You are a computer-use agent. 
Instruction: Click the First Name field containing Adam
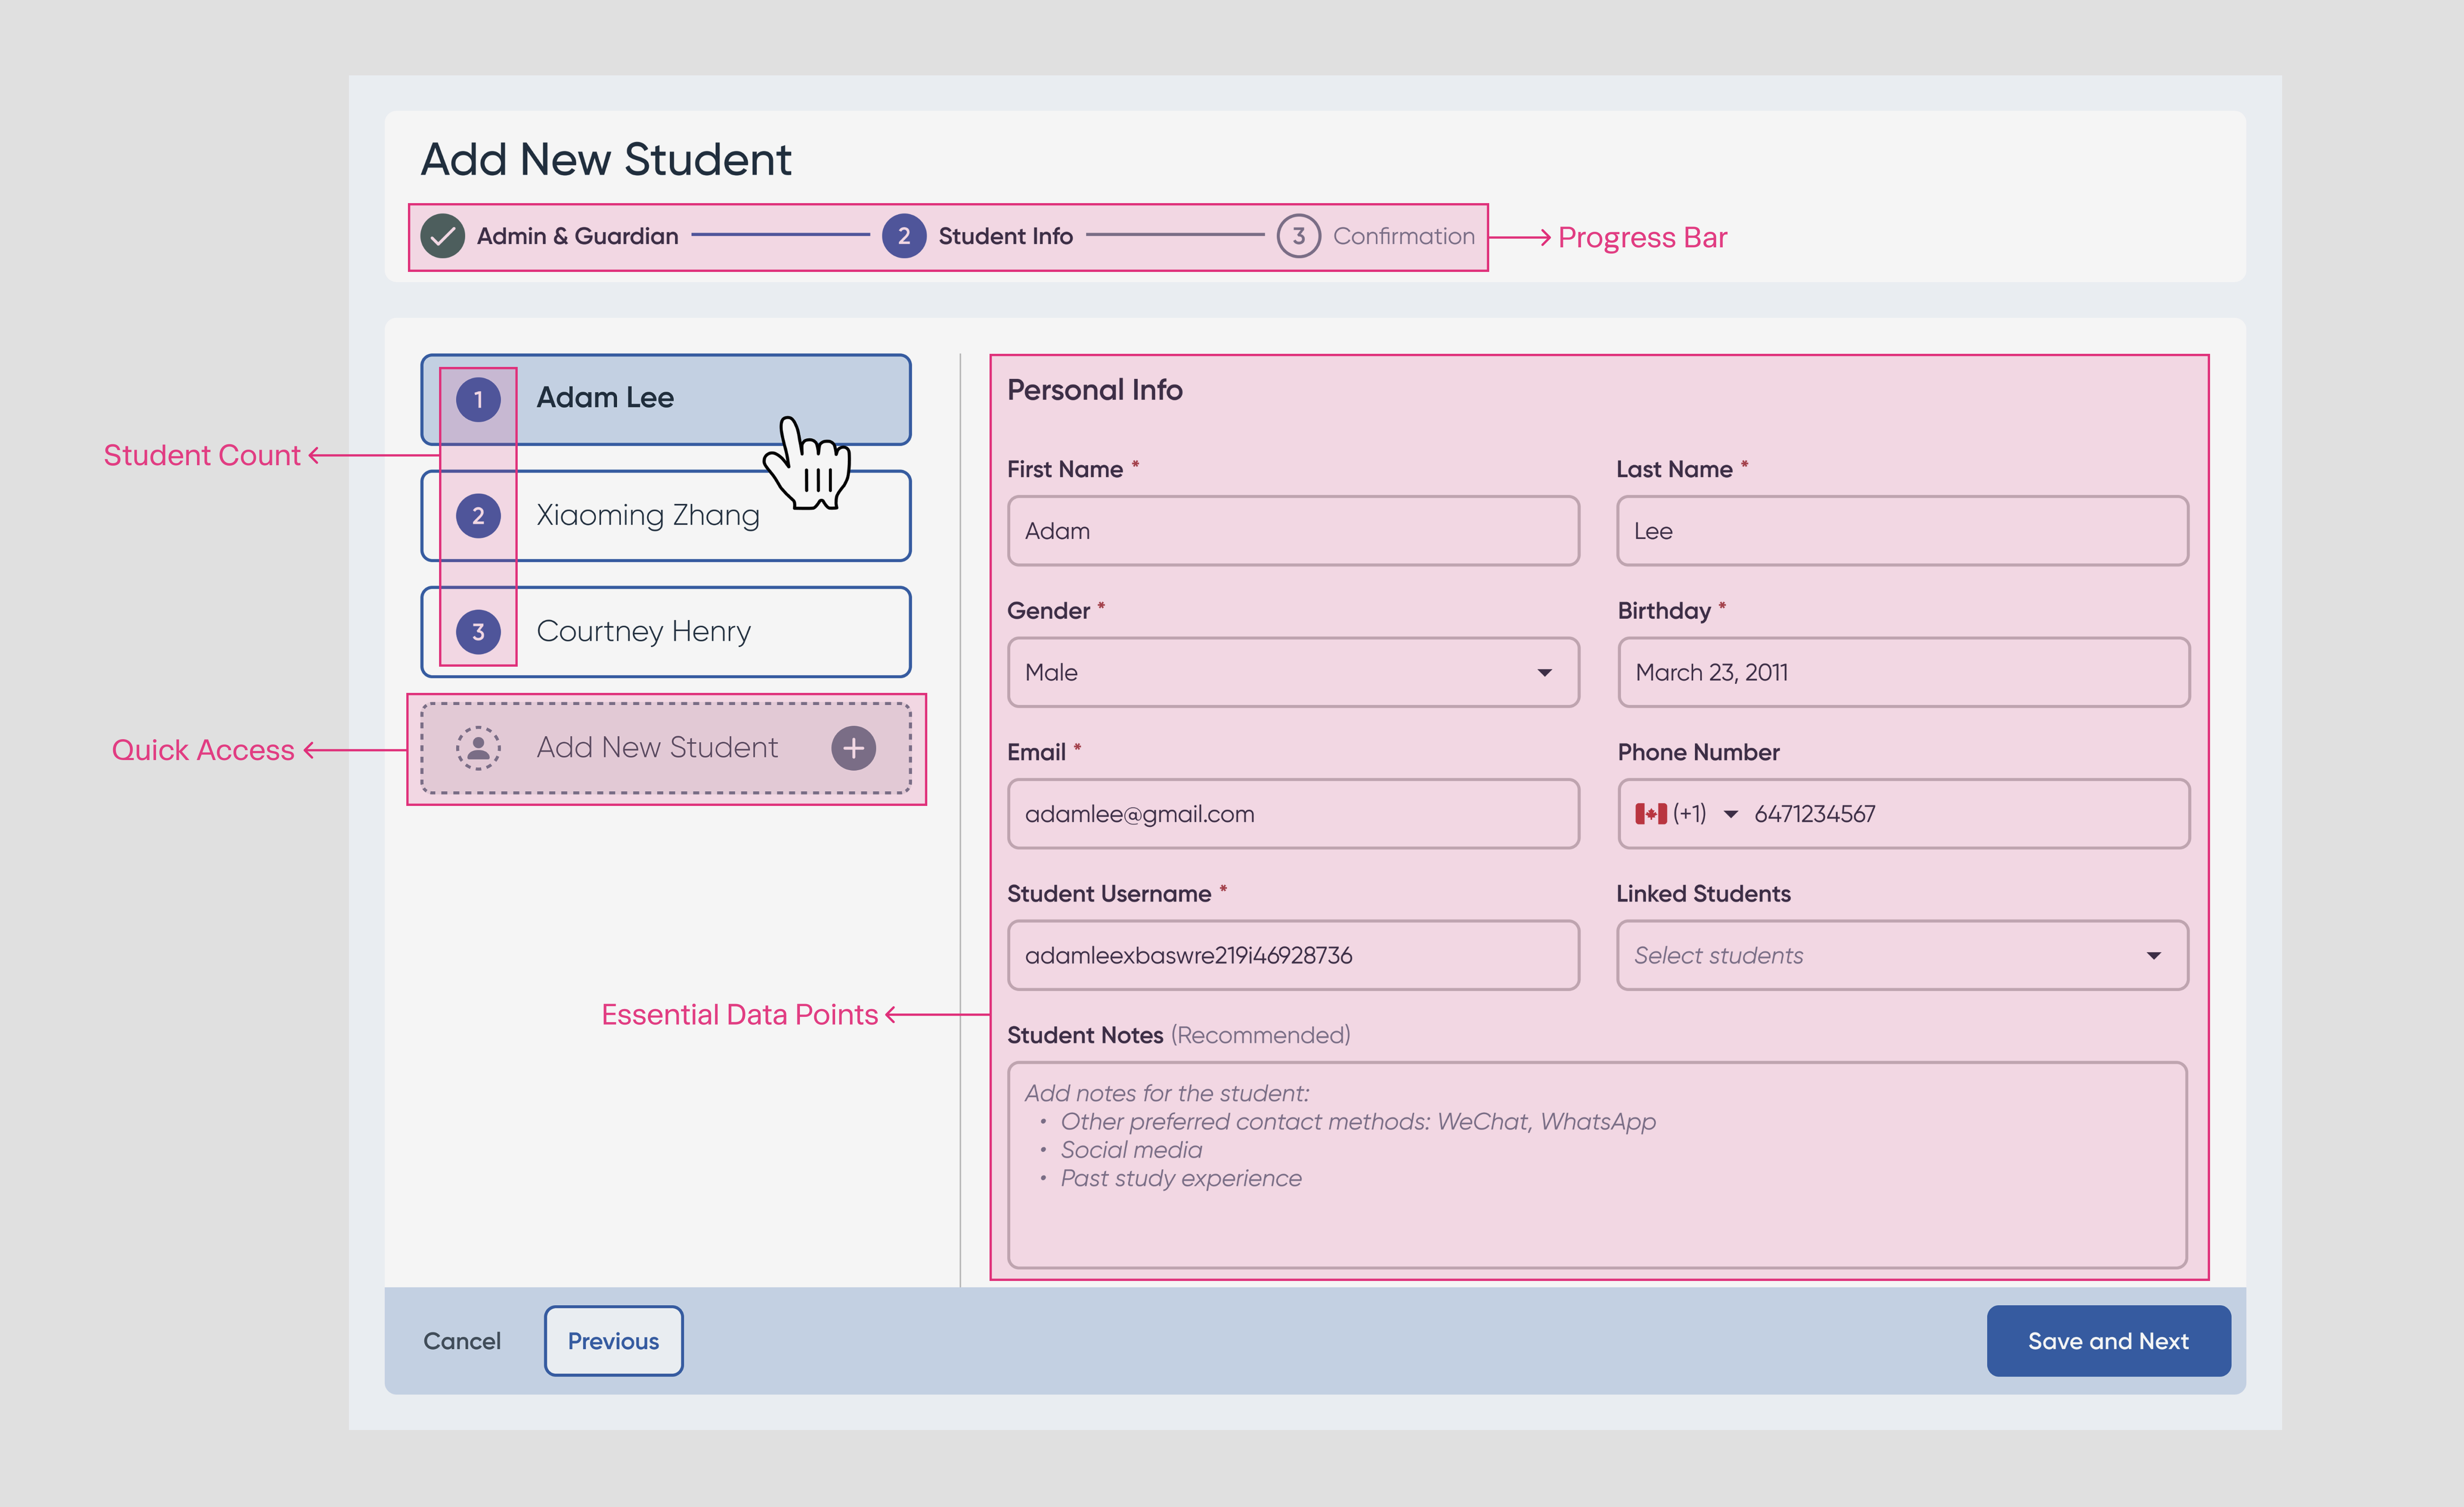click(1293, 531)
